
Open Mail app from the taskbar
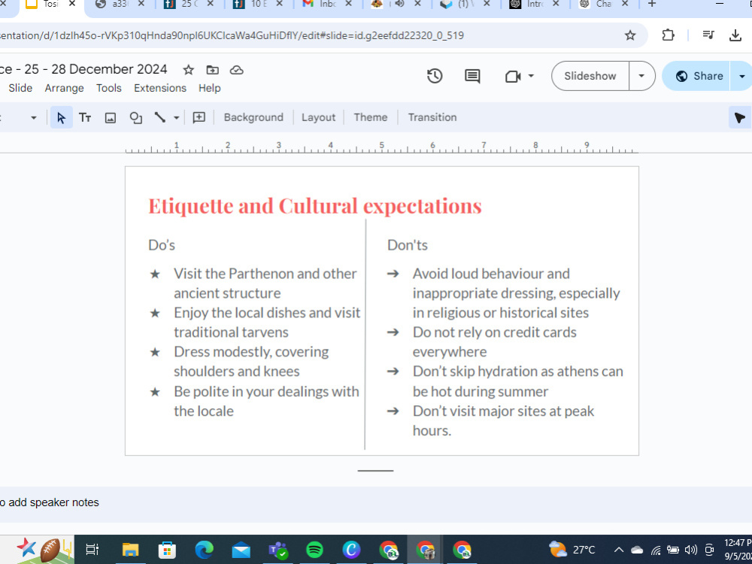click(241, 550)
